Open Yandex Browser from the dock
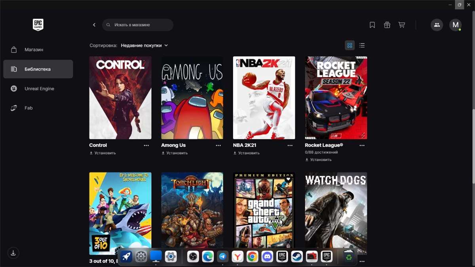Viewport: 475px width, 267px height. point(237,257)
